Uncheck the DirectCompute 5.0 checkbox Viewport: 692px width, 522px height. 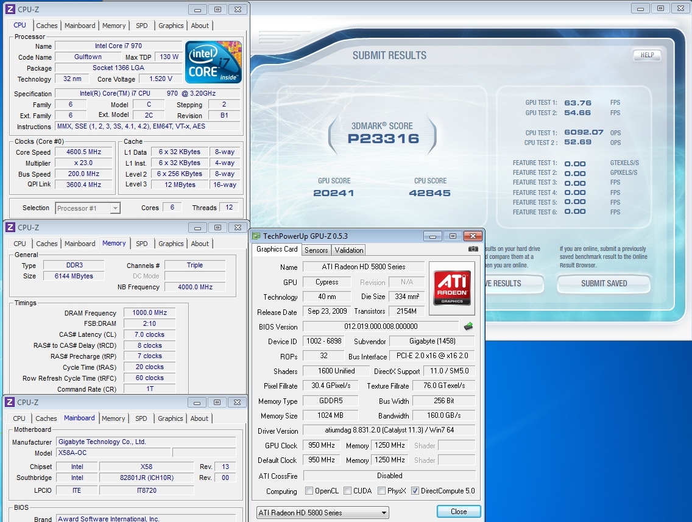pos(415,491)
